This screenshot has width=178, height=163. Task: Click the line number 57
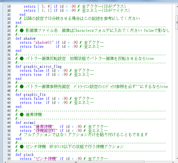(9, 159)
